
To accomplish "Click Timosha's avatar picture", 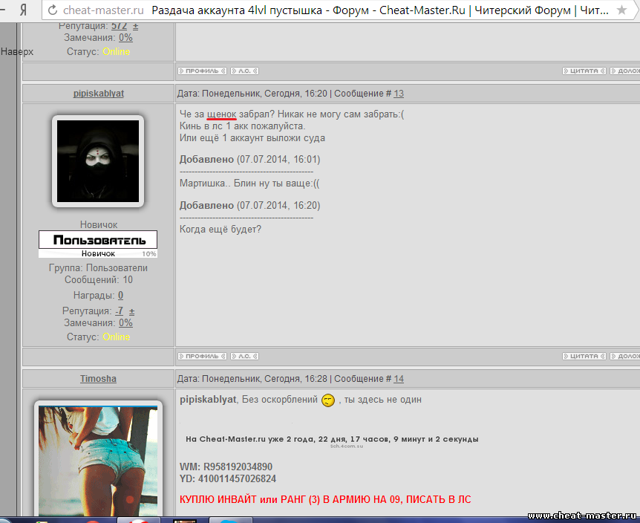I will click(98, 461).
